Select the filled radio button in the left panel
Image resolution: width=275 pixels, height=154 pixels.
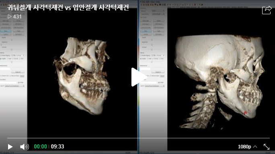pyautogui.click(x=1, y=59)
